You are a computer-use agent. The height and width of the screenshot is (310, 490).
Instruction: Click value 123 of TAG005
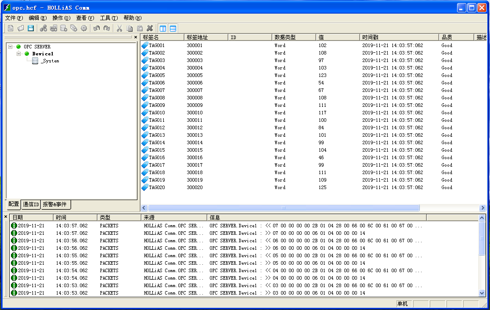click(x=323, y=75)
